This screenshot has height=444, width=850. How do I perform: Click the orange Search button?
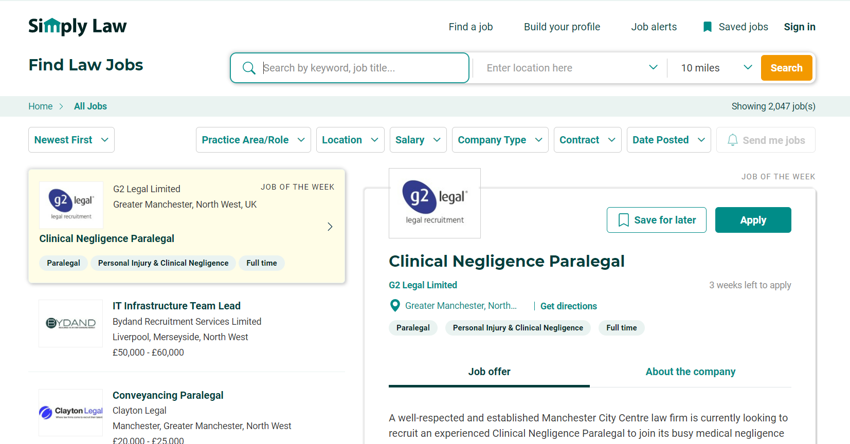786,68
